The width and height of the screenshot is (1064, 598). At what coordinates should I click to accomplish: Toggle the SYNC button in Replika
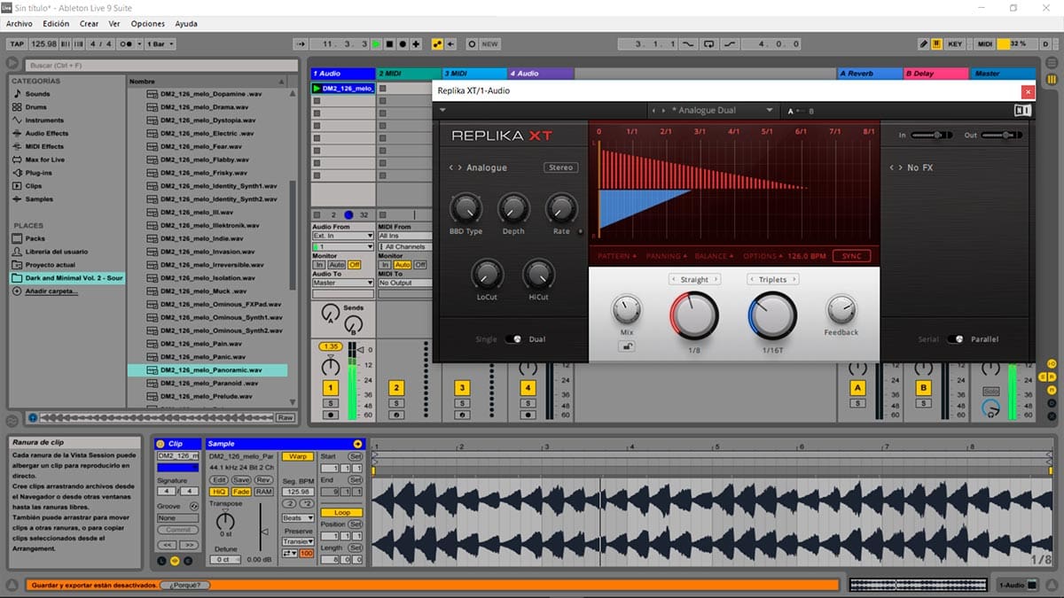[851, 256]
